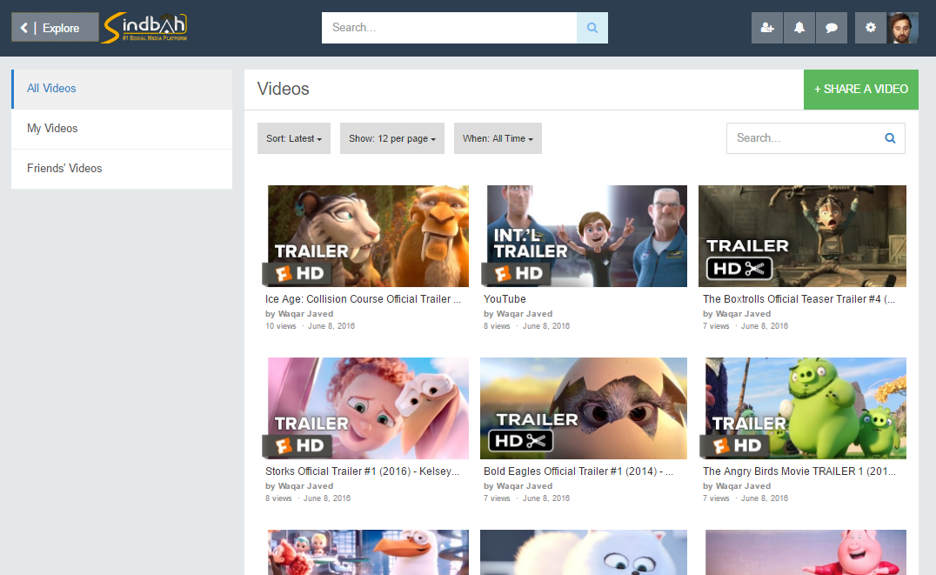Open the Show: 12 per page dropdown
This screenshot has width=936, height=575.
point(392,138)
